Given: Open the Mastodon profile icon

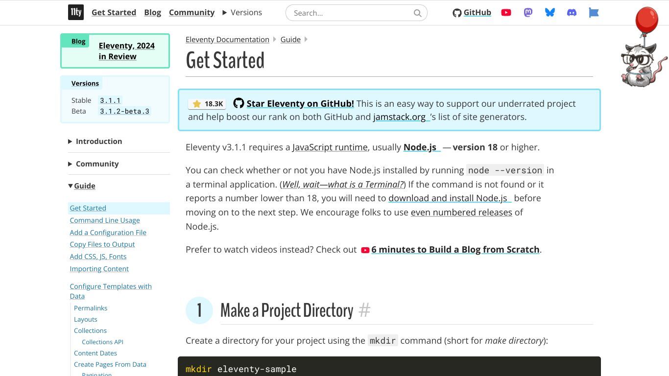Looking at the screenshot, I should point(528,13).
